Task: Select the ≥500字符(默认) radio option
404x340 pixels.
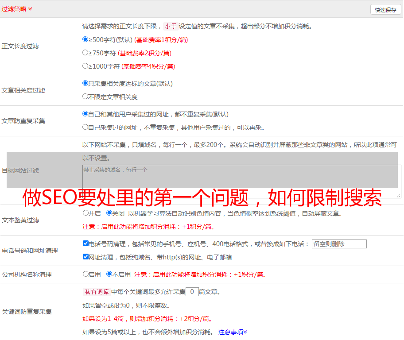Action: 85,39
